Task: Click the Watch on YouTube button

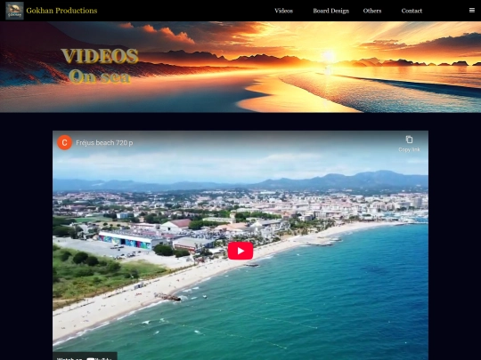Action: (85, 356)
